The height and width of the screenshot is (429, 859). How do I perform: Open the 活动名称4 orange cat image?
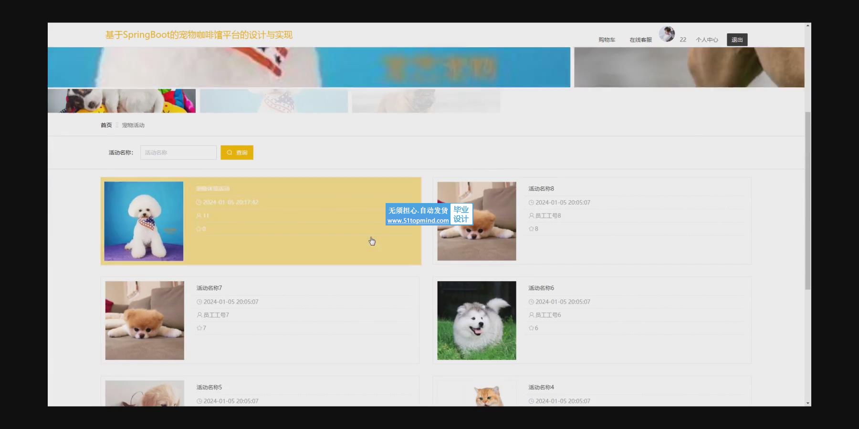click(477, 393)
